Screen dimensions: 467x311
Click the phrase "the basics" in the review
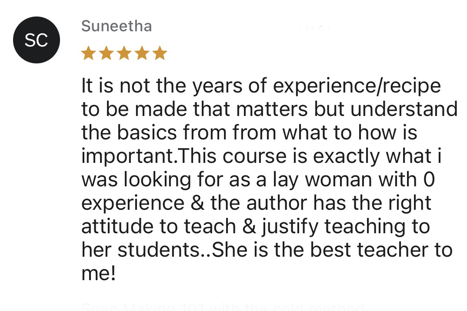[x=129, y=132]
